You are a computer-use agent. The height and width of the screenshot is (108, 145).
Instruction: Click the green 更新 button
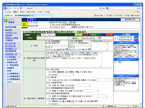tap(94, 35)
